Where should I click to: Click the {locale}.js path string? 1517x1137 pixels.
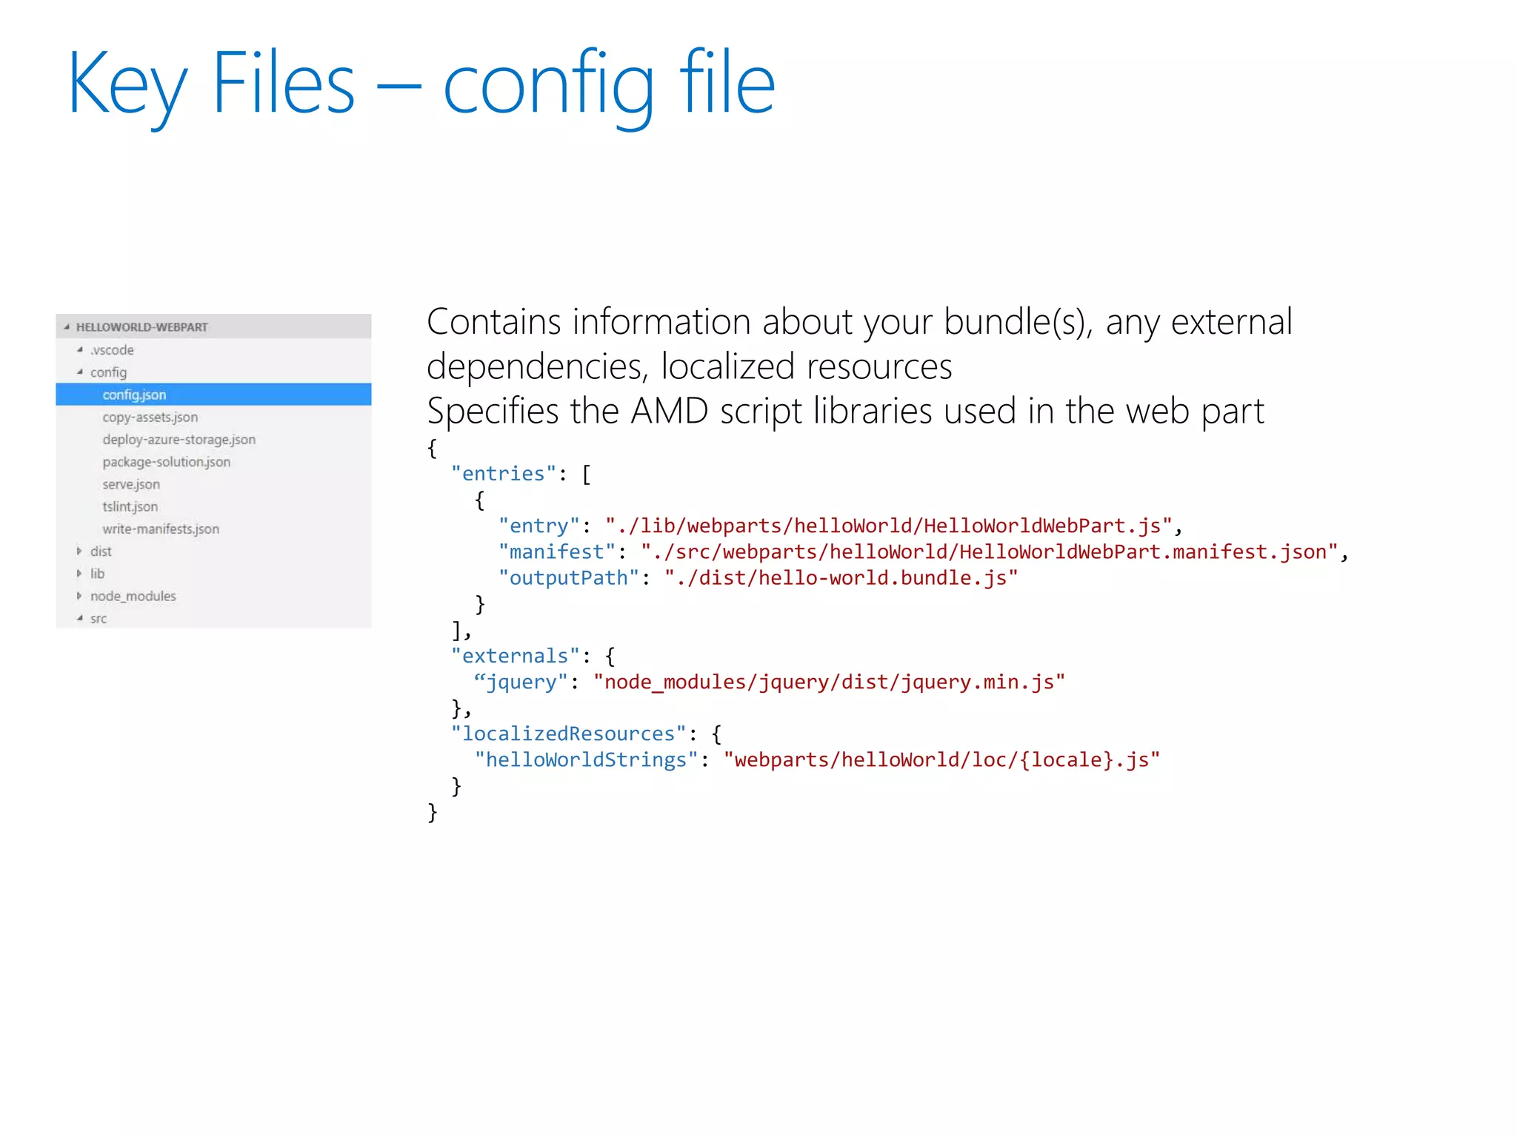942,760
